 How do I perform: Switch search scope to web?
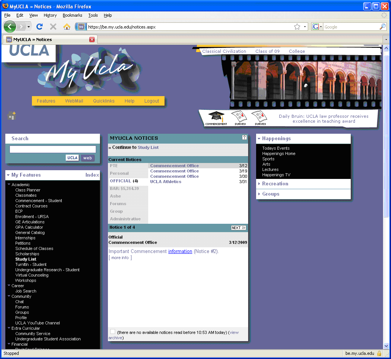tap(87, 158)
